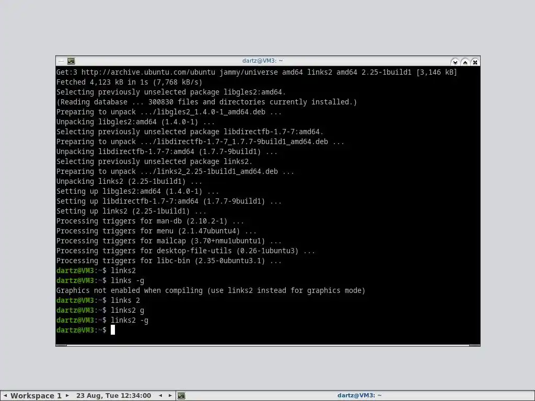Screen dimensions: 535x401
Task: Click the terminal cursor block at the prompt
Action: (x=113, y=330)
